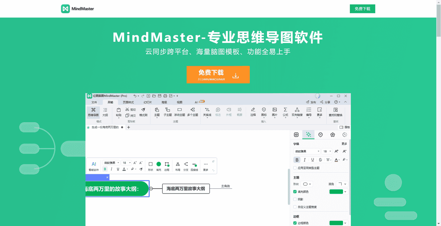Collapse the branch with the minus circle node
The image size is (441, 226).
coord(151,188)
